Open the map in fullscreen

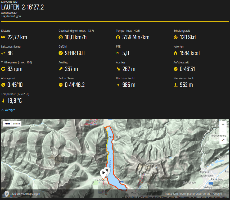tap(223, 140)
